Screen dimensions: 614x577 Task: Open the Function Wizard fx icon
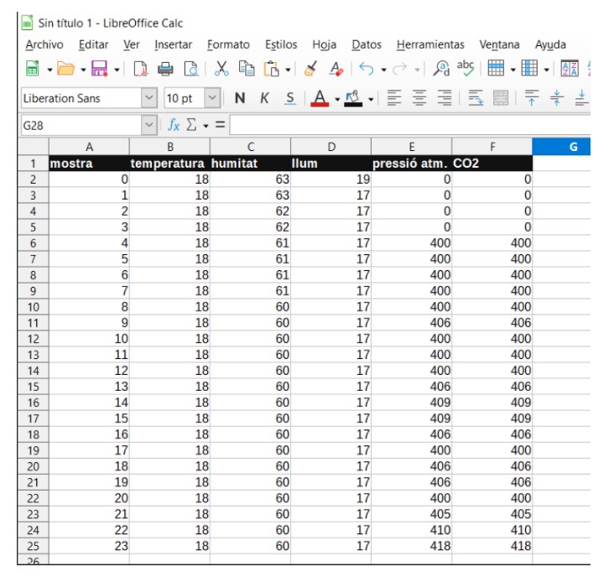pos(174,126)
